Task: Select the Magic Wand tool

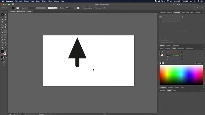Action: tap(2, 17)
